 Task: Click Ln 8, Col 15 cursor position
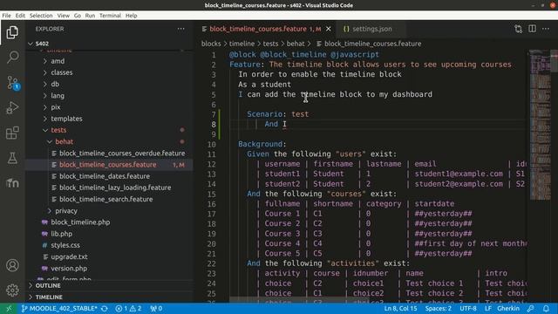pyautogui.click(x=400, y=308)
